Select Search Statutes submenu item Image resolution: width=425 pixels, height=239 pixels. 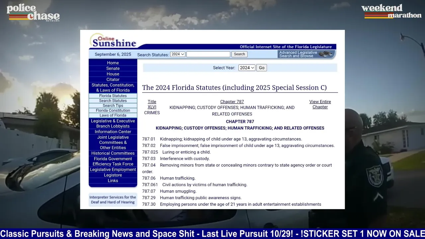113,101
